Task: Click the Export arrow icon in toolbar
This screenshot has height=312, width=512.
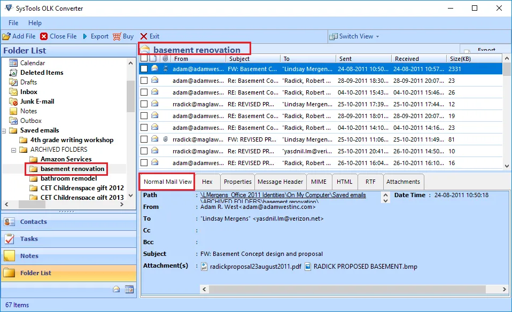Action: click(85, 36)
